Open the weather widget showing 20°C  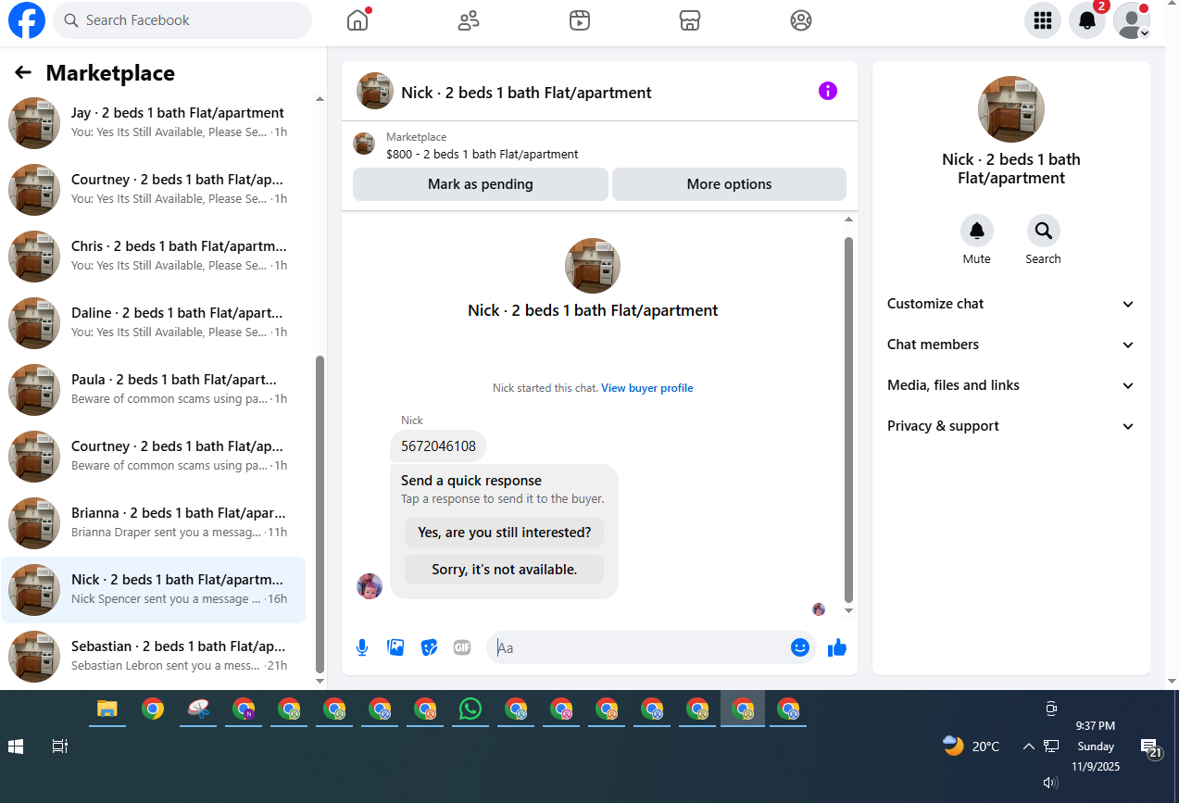tap(971, 747)
